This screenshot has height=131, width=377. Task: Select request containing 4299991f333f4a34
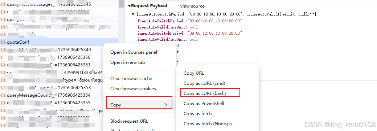[52, 73]
